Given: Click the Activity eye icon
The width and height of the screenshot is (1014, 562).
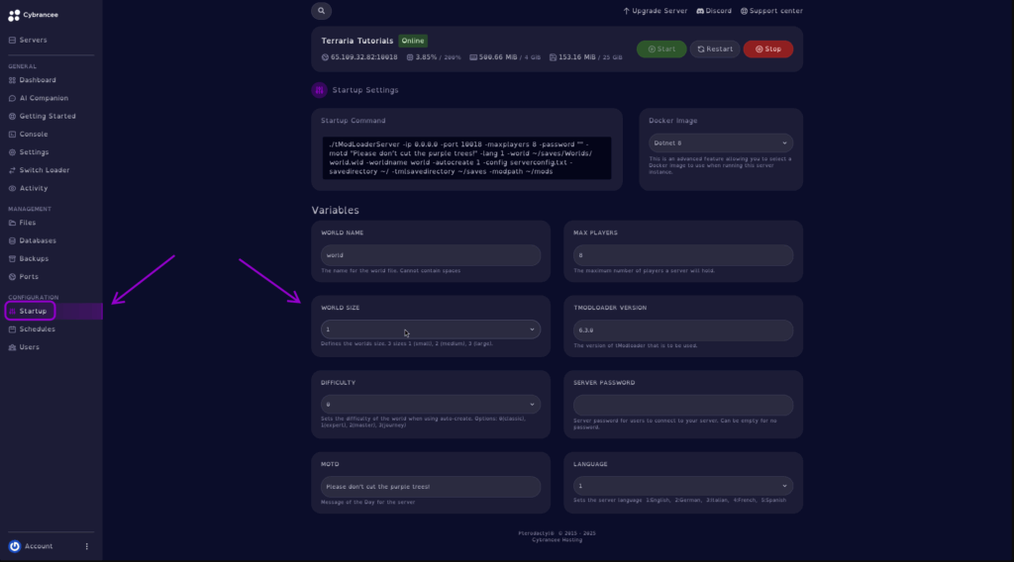Looking at the screenshot, I should (x=12, y=189).
